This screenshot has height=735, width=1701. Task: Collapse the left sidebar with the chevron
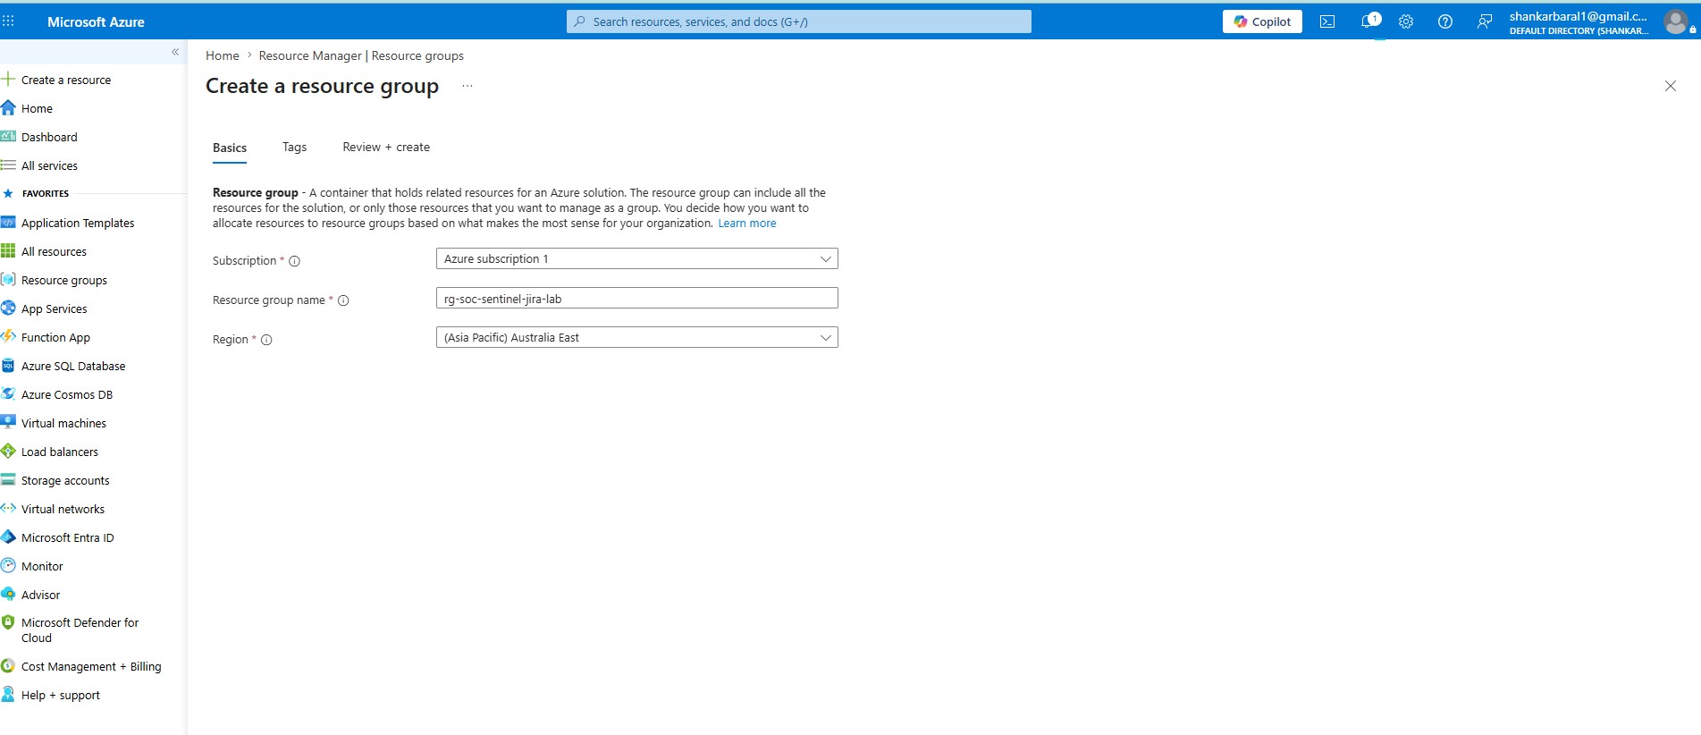pyautogui.click(x=175, y=52)
